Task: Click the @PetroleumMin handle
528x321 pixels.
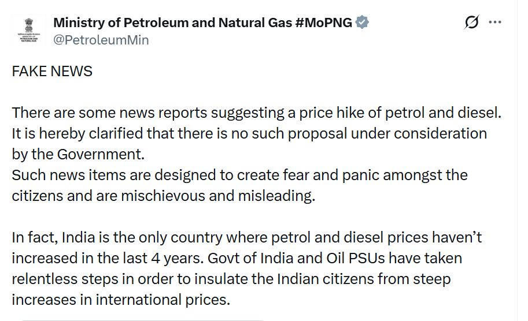Action: click(x=101, y=40)
